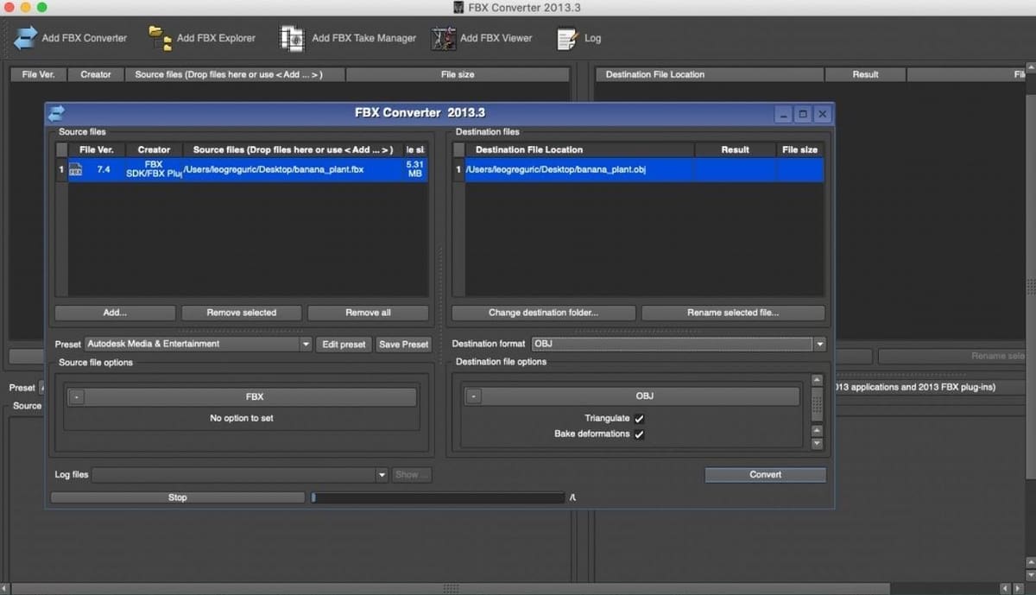Maximize the FBX Converter inner dialog
The image size is (1036, 595).
pyautogui.click(x=803, y=114)
